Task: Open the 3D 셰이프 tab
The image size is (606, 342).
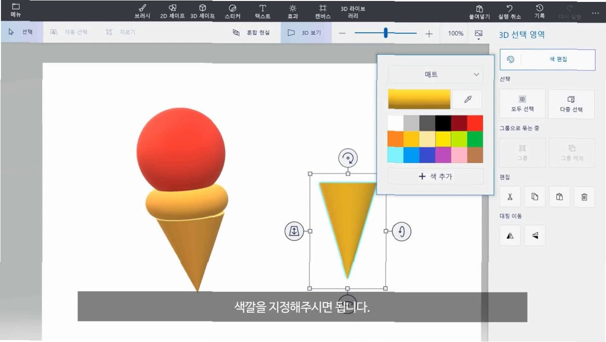Action: pyautogui.click(x=202, y=12)
